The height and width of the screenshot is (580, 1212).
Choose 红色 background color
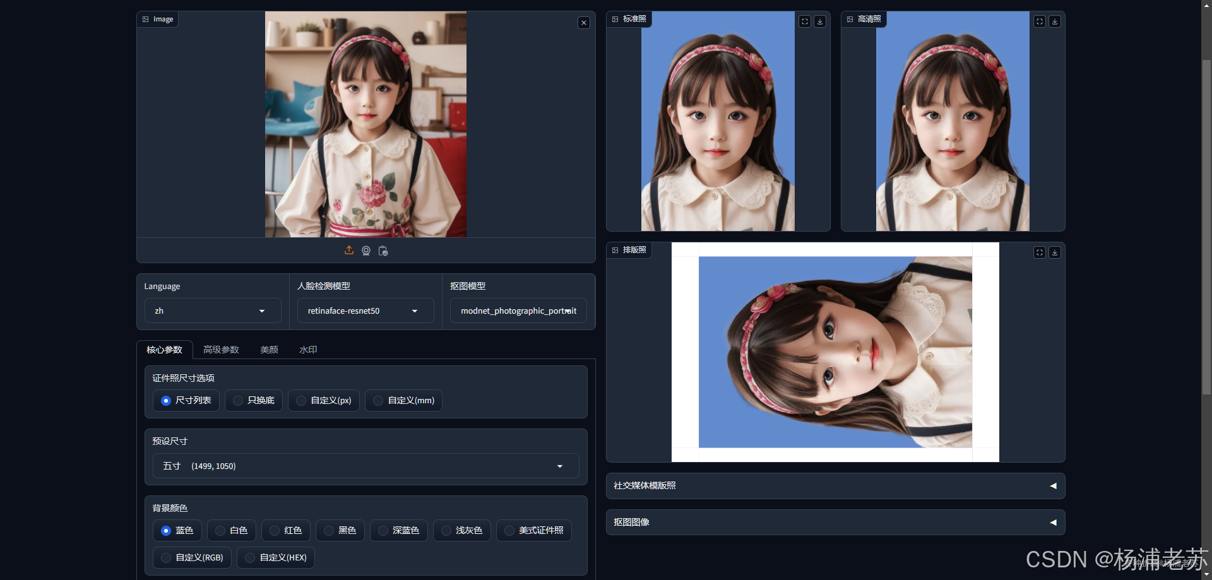(286, 531)
